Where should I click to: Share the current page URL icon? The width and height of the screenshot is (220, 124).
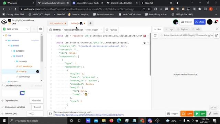pos(143,9)
